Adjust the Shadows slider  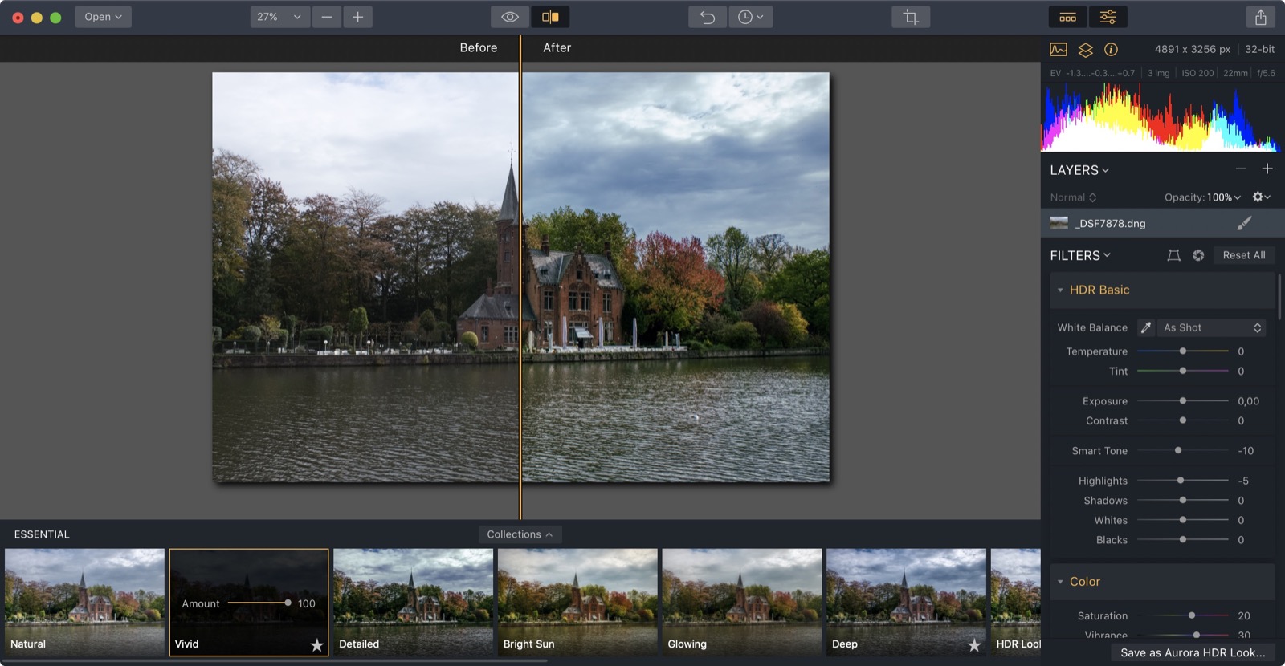1183,500
